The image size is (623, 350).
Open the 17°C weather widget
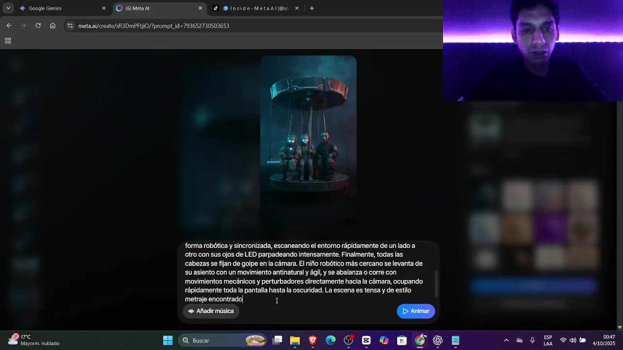pyautogui.click(x=33, y=340)
